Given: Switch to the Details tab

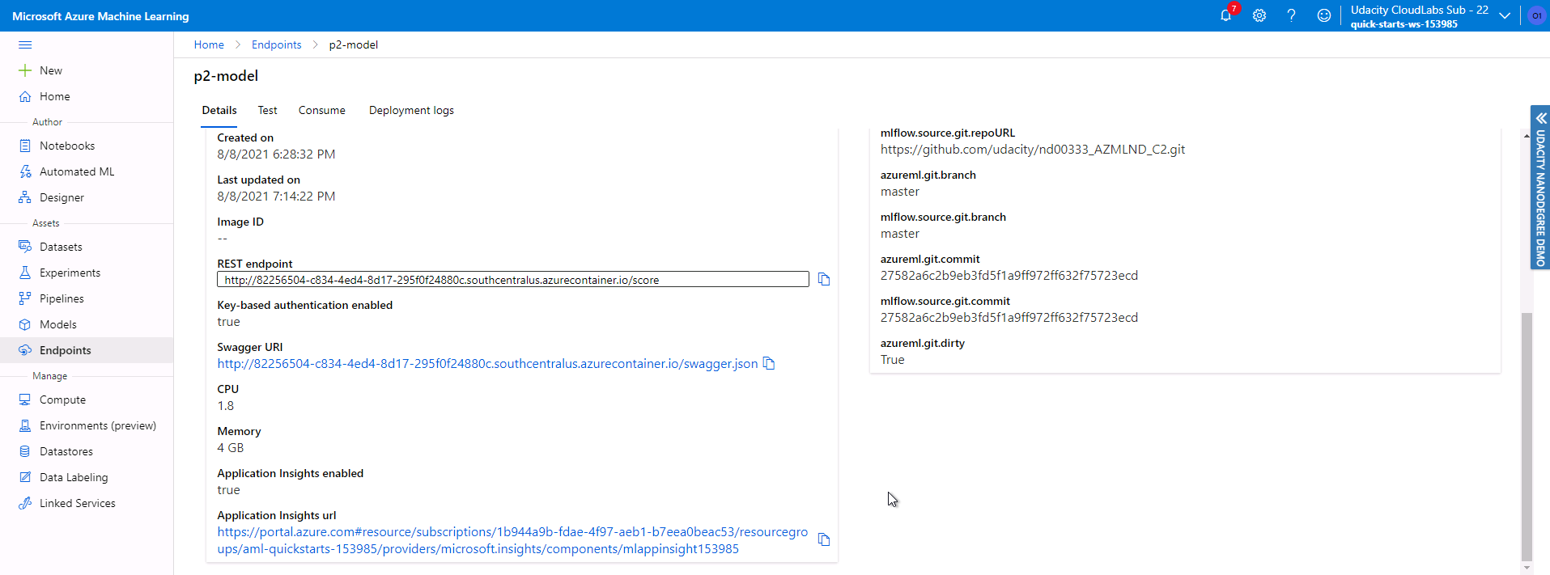Looking at the screenshot, I should pos(219,111).
